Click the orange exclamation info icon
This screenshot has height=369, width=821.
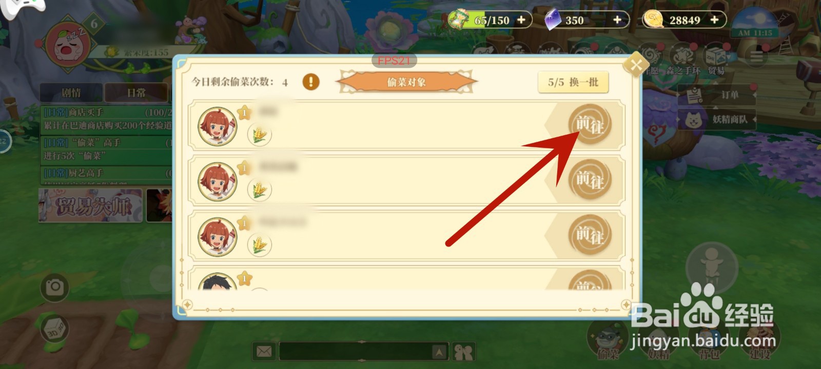coord(311,81)
